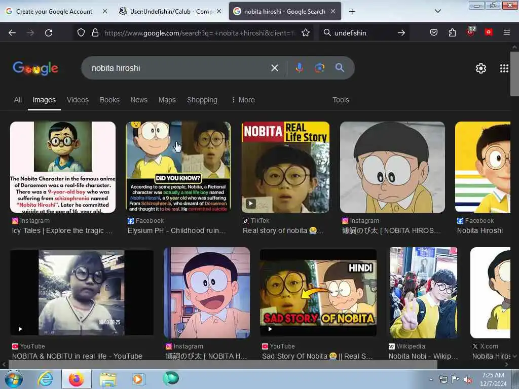Click the horizontal scrollbar at page bottom
The width and height of the screenshot is (519, 389).
pos(223,365)
